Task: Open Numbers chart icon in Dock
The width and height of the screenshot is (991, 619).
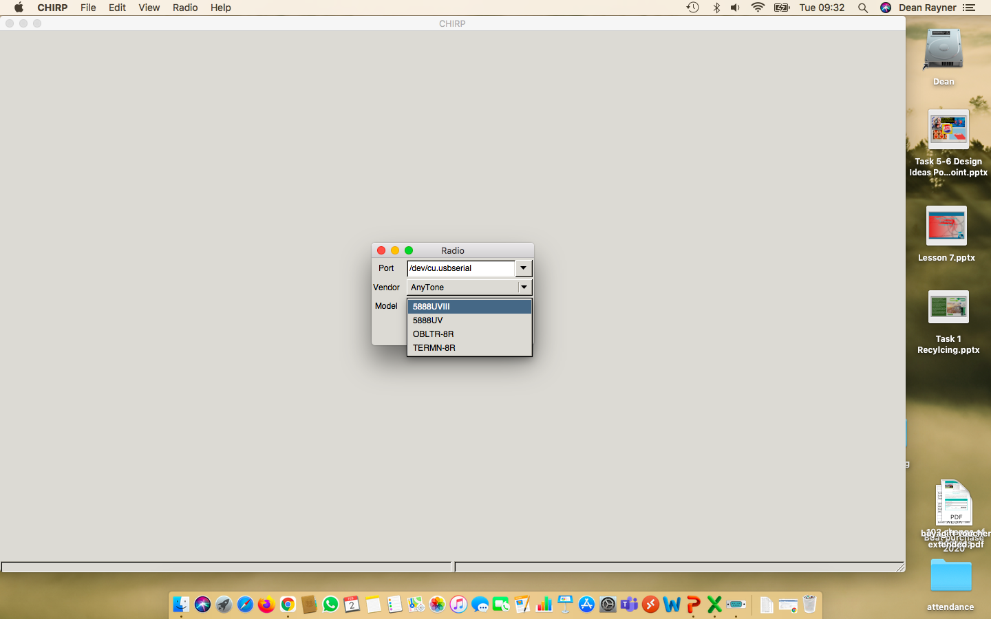Action: click(x=544, y=605)
